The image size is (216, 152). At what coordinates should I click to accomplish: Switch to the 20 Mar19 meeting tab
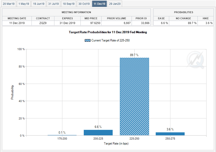(9, 4)
